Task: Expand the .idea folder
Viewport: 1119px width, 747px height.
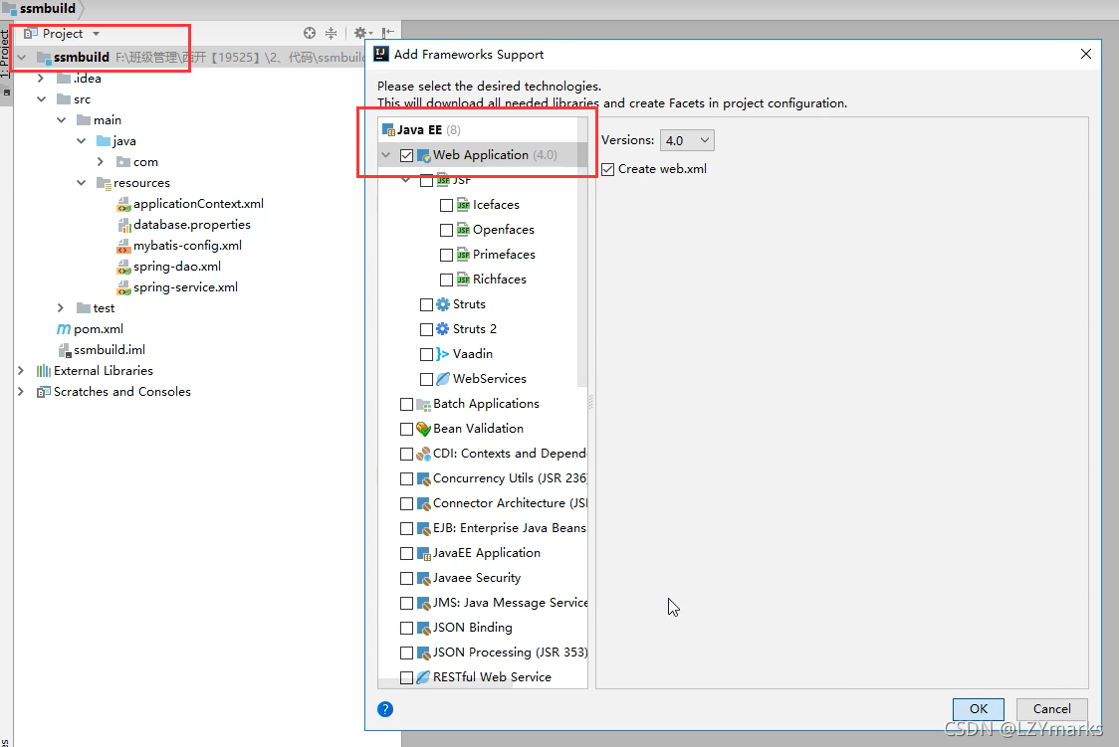Action: click(41, 79)
